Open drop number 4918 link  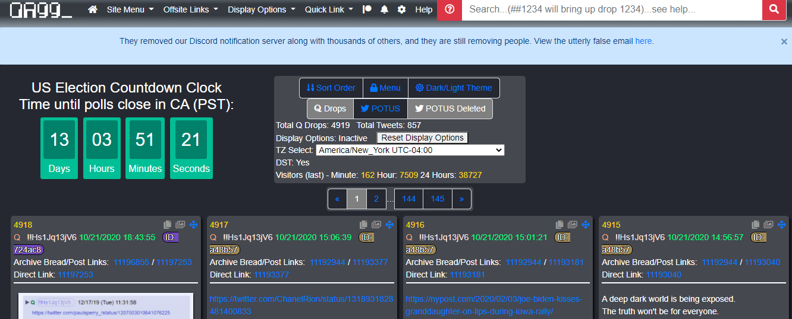pos(23,225)
